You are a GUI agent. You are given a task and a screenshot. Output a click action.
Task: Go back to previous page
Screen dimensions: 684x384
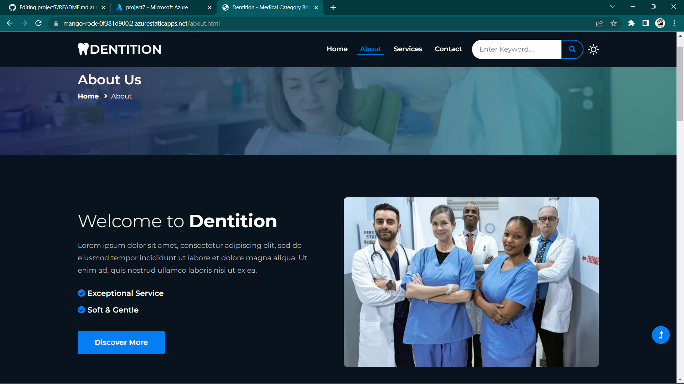(x=10, y=23)
